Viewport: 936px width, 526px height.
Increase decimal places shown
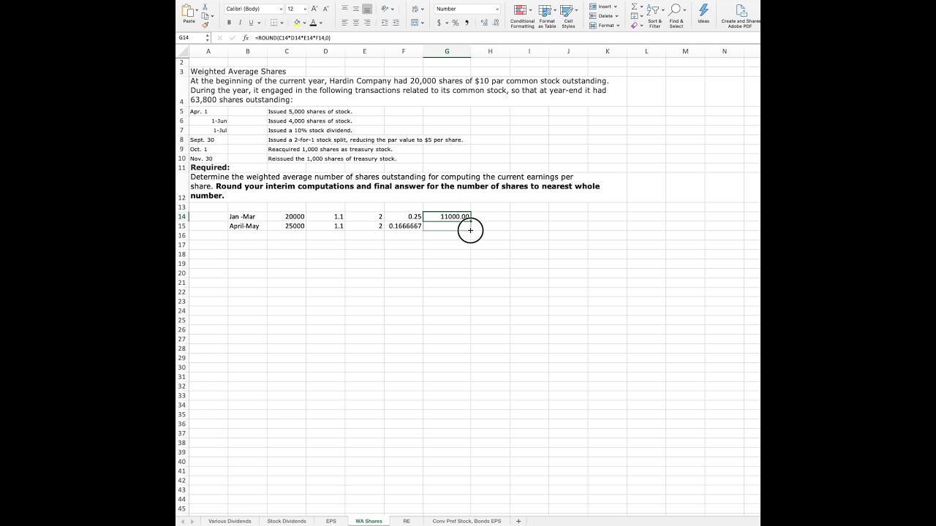[x=485, y=23]
